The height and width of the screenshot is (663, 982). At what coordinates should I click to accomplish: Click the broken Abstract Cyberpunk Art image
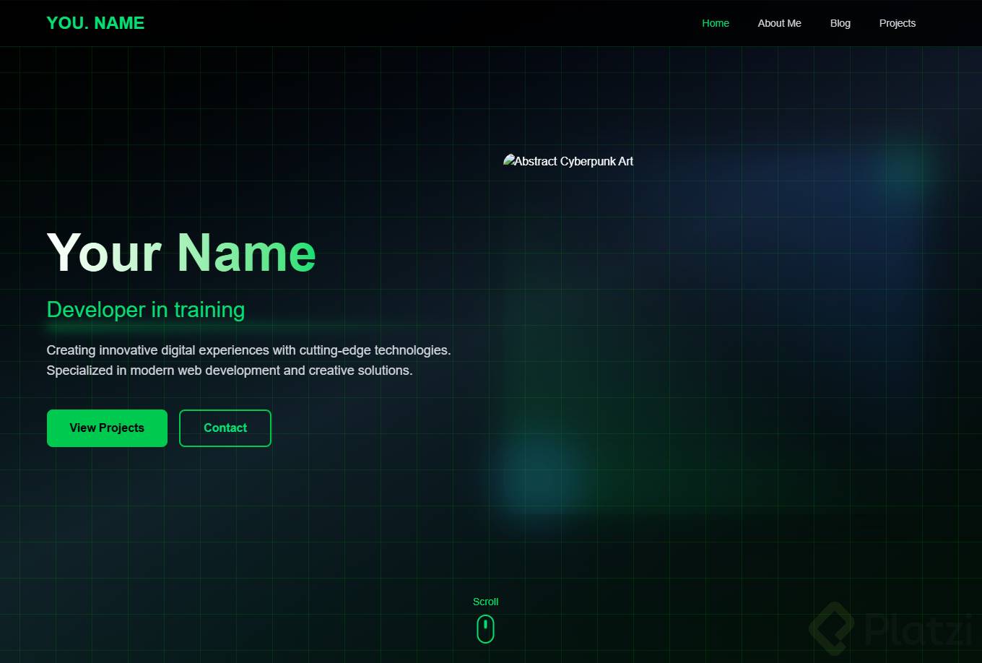(x=568, y=161)
